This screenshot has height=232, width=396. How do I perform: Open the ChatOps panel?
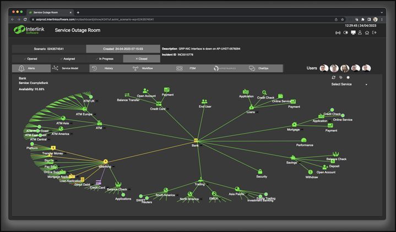point(259,68)
